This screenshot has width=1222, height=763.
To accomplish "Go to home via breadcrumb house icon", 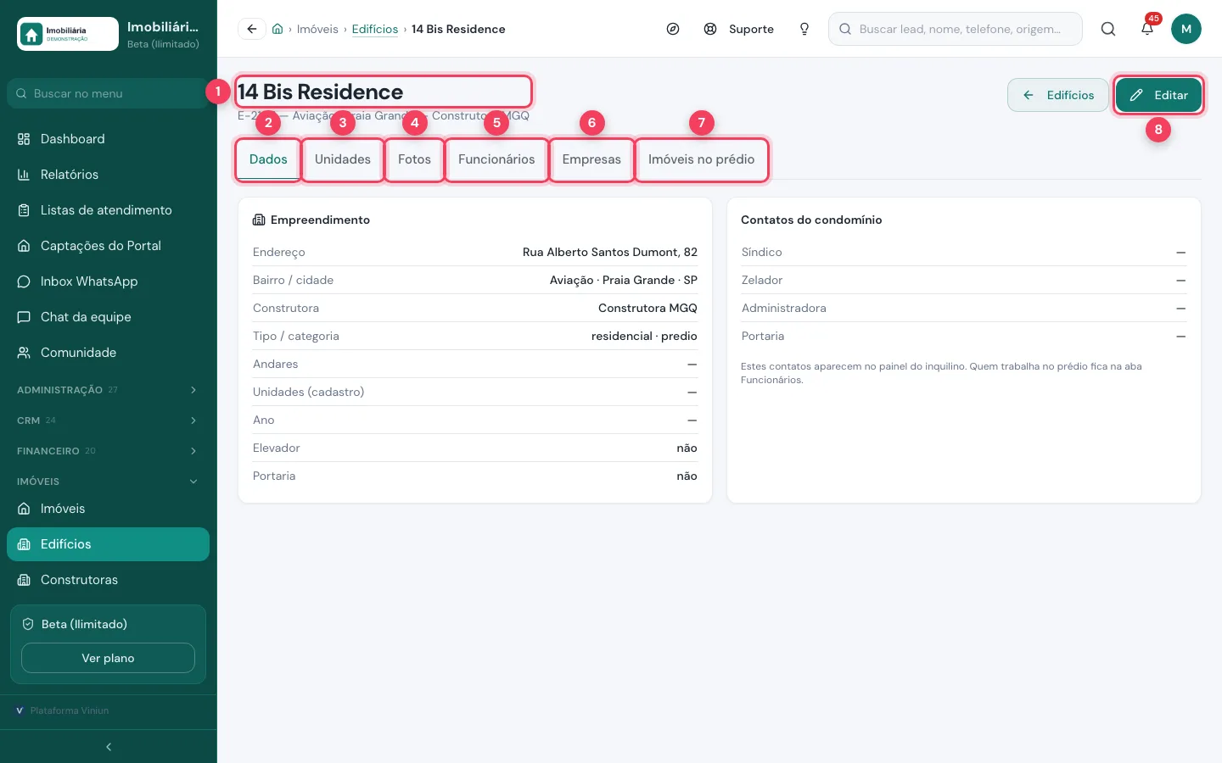I will 277,29.
